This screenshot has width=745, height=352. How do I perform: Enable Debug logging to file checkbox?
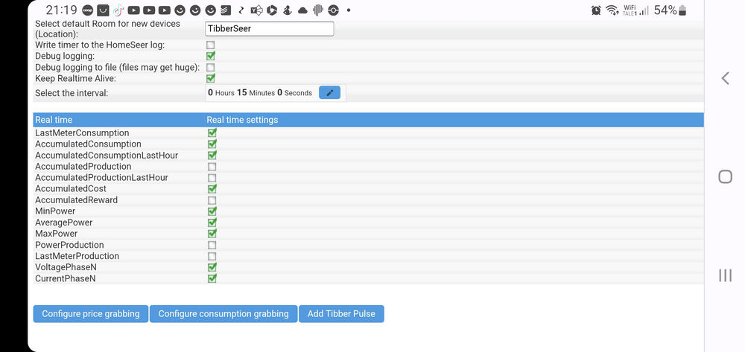pos(211,67)
